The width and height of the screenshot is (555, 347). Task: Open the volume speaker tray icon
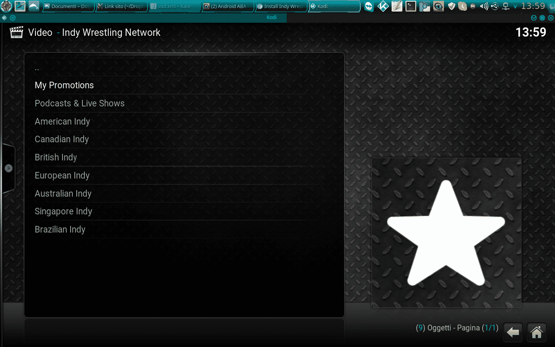pos(484,6)
